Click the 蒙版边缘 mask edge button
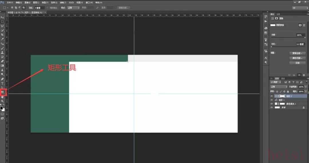The image size is (309, 163). click(297, 53)
